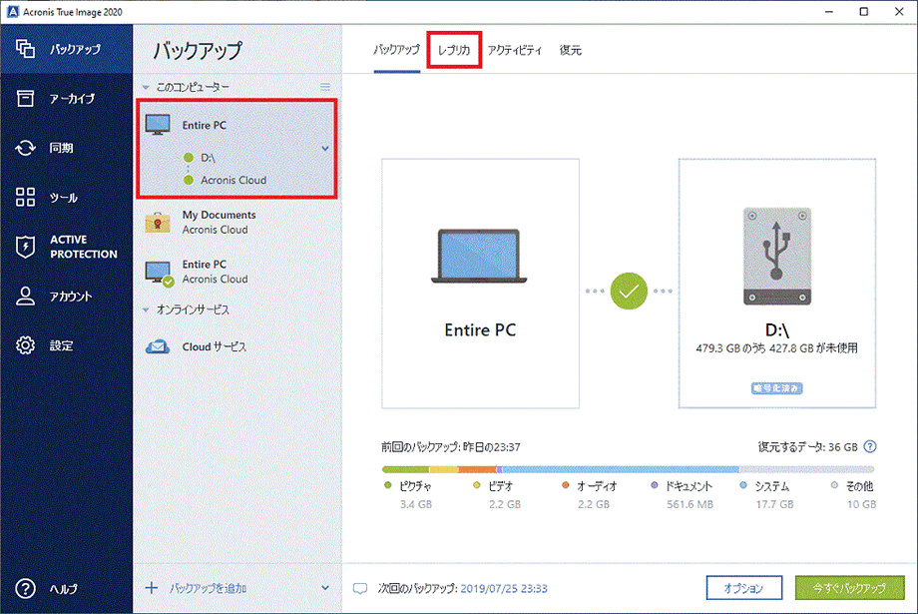Click the 479.3 GB のうち 427.8 GB が未使用 text
The height and width of the screenshot is (614, 918).
tap(777, 348)
